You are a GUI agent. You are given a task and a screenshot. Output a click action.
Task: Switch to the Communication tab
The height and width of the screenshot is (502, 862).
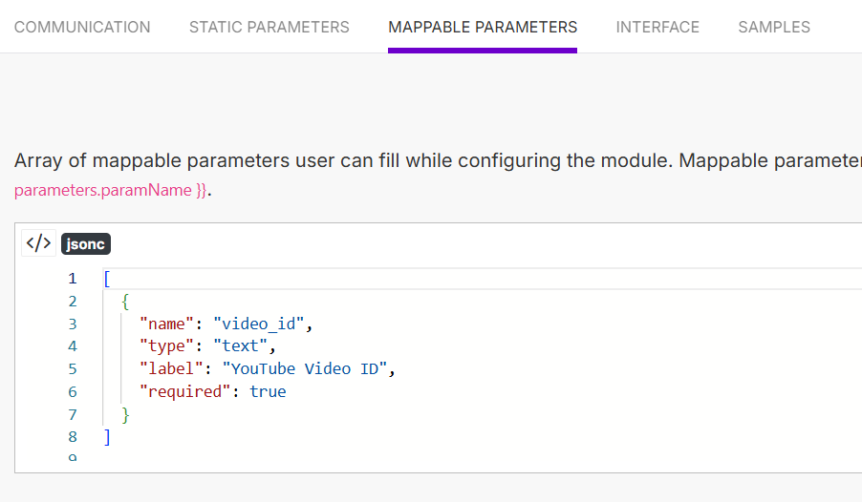pyautogui.click(x=82, y=27)
